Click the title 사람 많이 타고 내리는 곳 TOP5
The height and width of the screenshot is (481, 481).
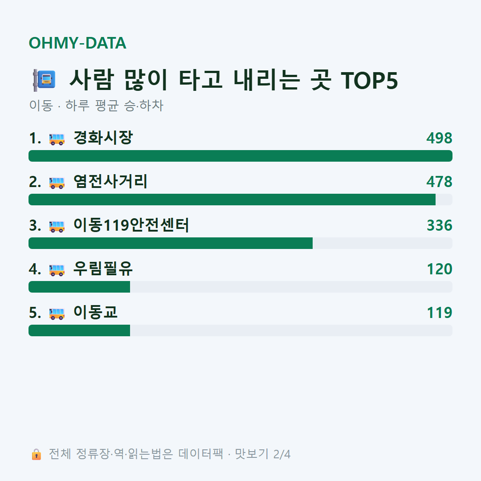234,80
